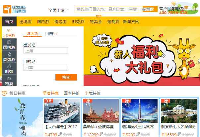Open the 目的地 日本 destination selector
Viewport: 200px width, 137px height.
pos(46,67)
